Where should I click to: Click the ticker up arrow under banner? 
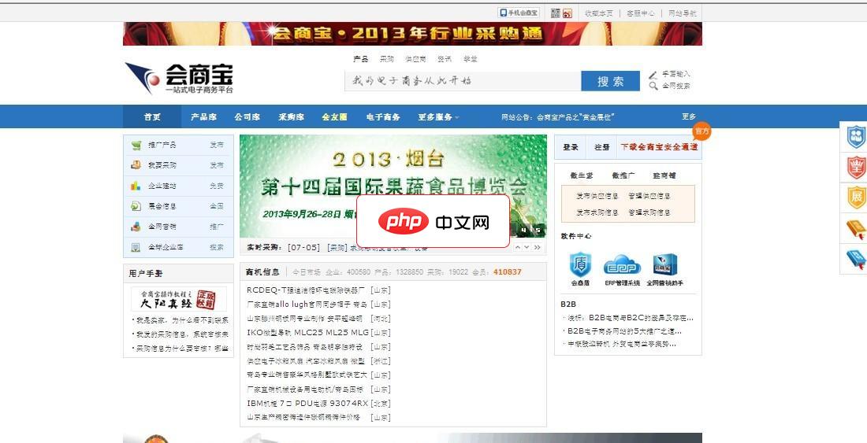518,247
